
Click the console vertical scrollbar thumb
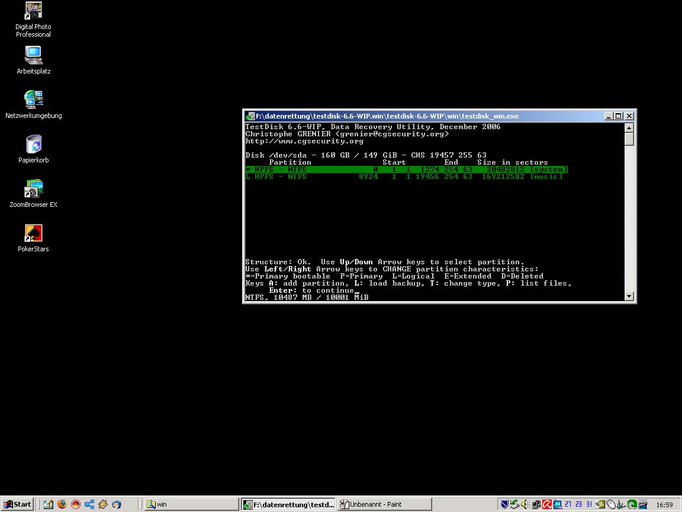click(x=629, y=139)
